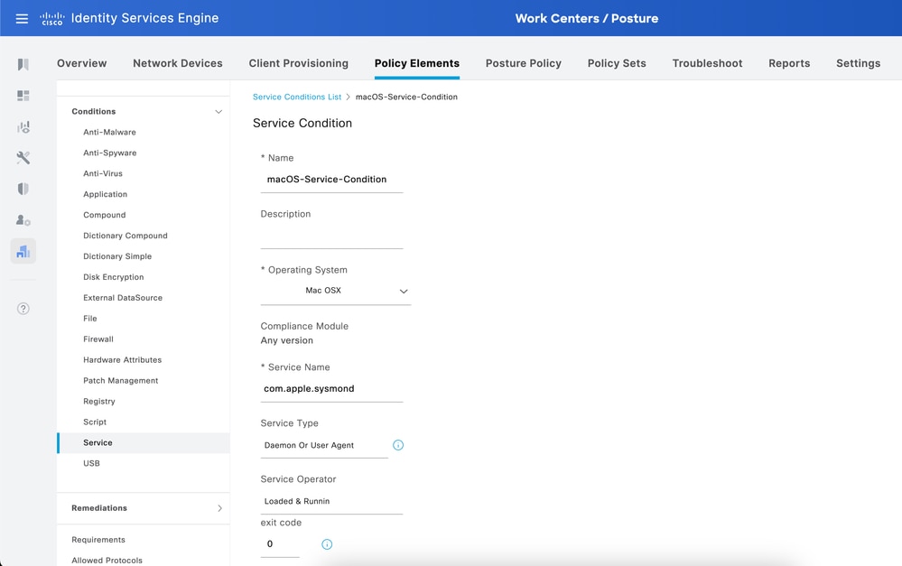Expand the Remediations section
Image resolution: width=902 pixels, height=566 pixels.
coord(219,508)
